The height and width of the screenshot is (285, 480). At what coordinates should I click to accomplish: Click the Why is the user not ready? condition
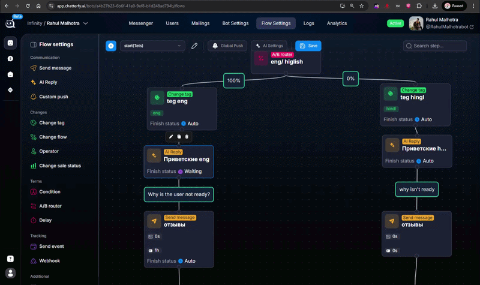[x=179, y=194]
